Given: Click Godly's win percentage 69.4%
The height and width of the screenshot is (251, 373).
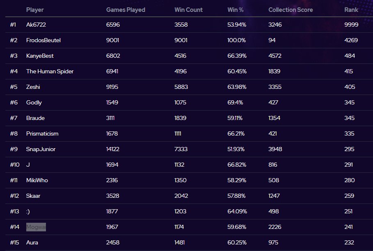Looking at the screenshot, I should click(235, 103).
